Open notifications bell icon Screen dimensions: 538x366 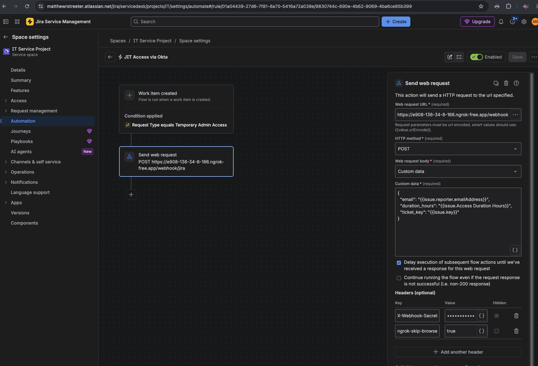click(501, 22)
